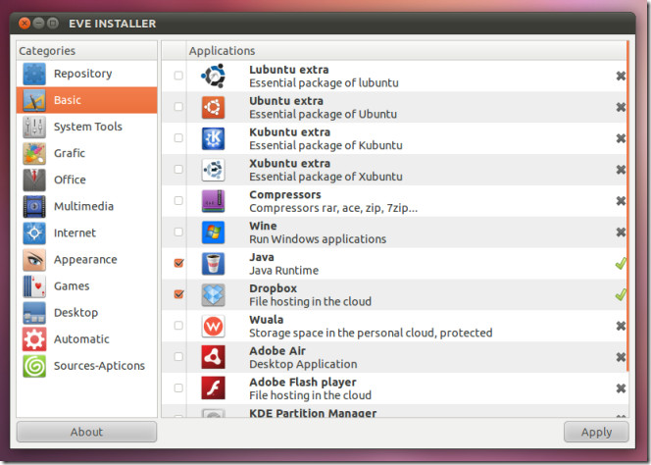Click the Kubuntu extra K icon
The image size is (651, 465).
click(213, 138)
